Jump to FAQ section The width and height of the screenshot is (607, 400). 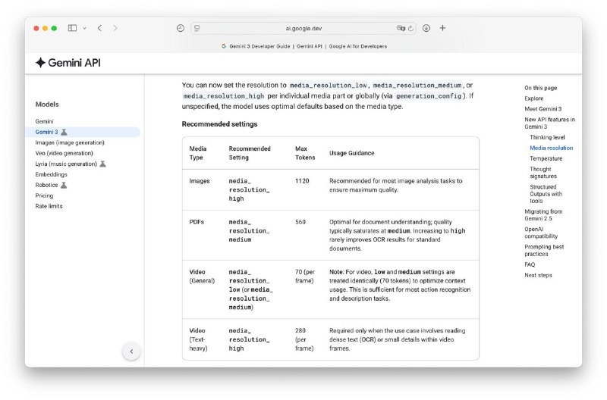530,264
